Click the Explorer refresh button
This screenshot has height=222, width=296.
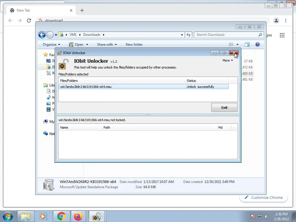(x=188, y=35)
